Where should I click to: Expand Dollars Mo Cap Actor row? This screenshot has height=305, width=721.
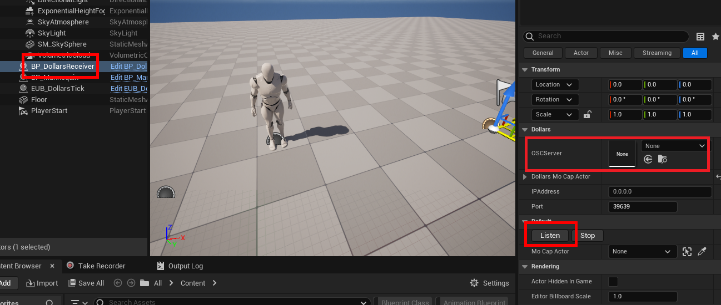click(x=525, y=177)
